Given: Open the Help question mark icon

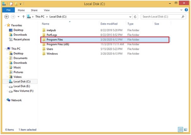Looking at the screenshot, I should [186, 10].
